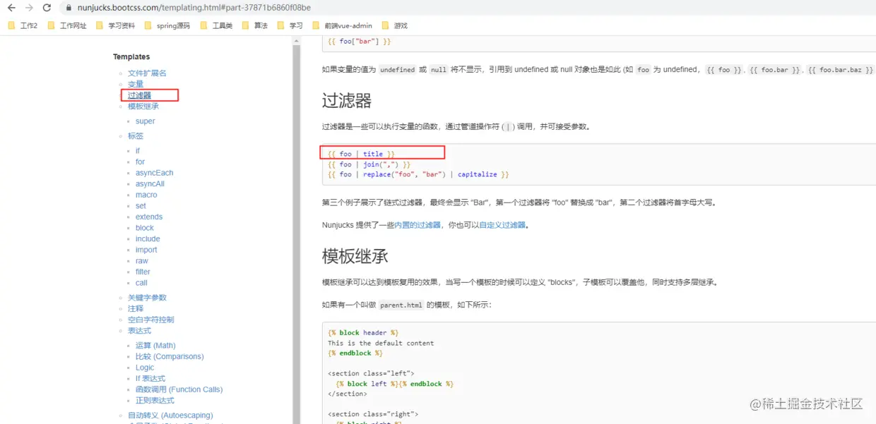
Task: Go to 文件扩展名 section link
Action: tap(147, 73)
